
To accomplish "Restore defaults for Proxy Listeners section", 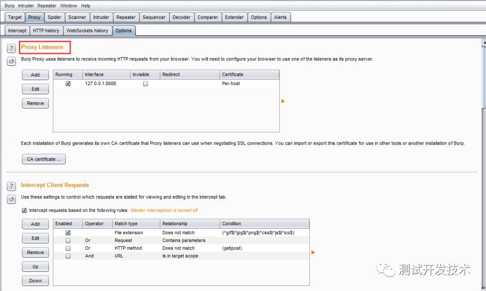I will click(x=11, y=61).
